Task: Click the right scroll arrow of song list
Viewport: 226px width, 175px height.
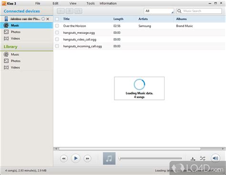Action: (223, 149)
